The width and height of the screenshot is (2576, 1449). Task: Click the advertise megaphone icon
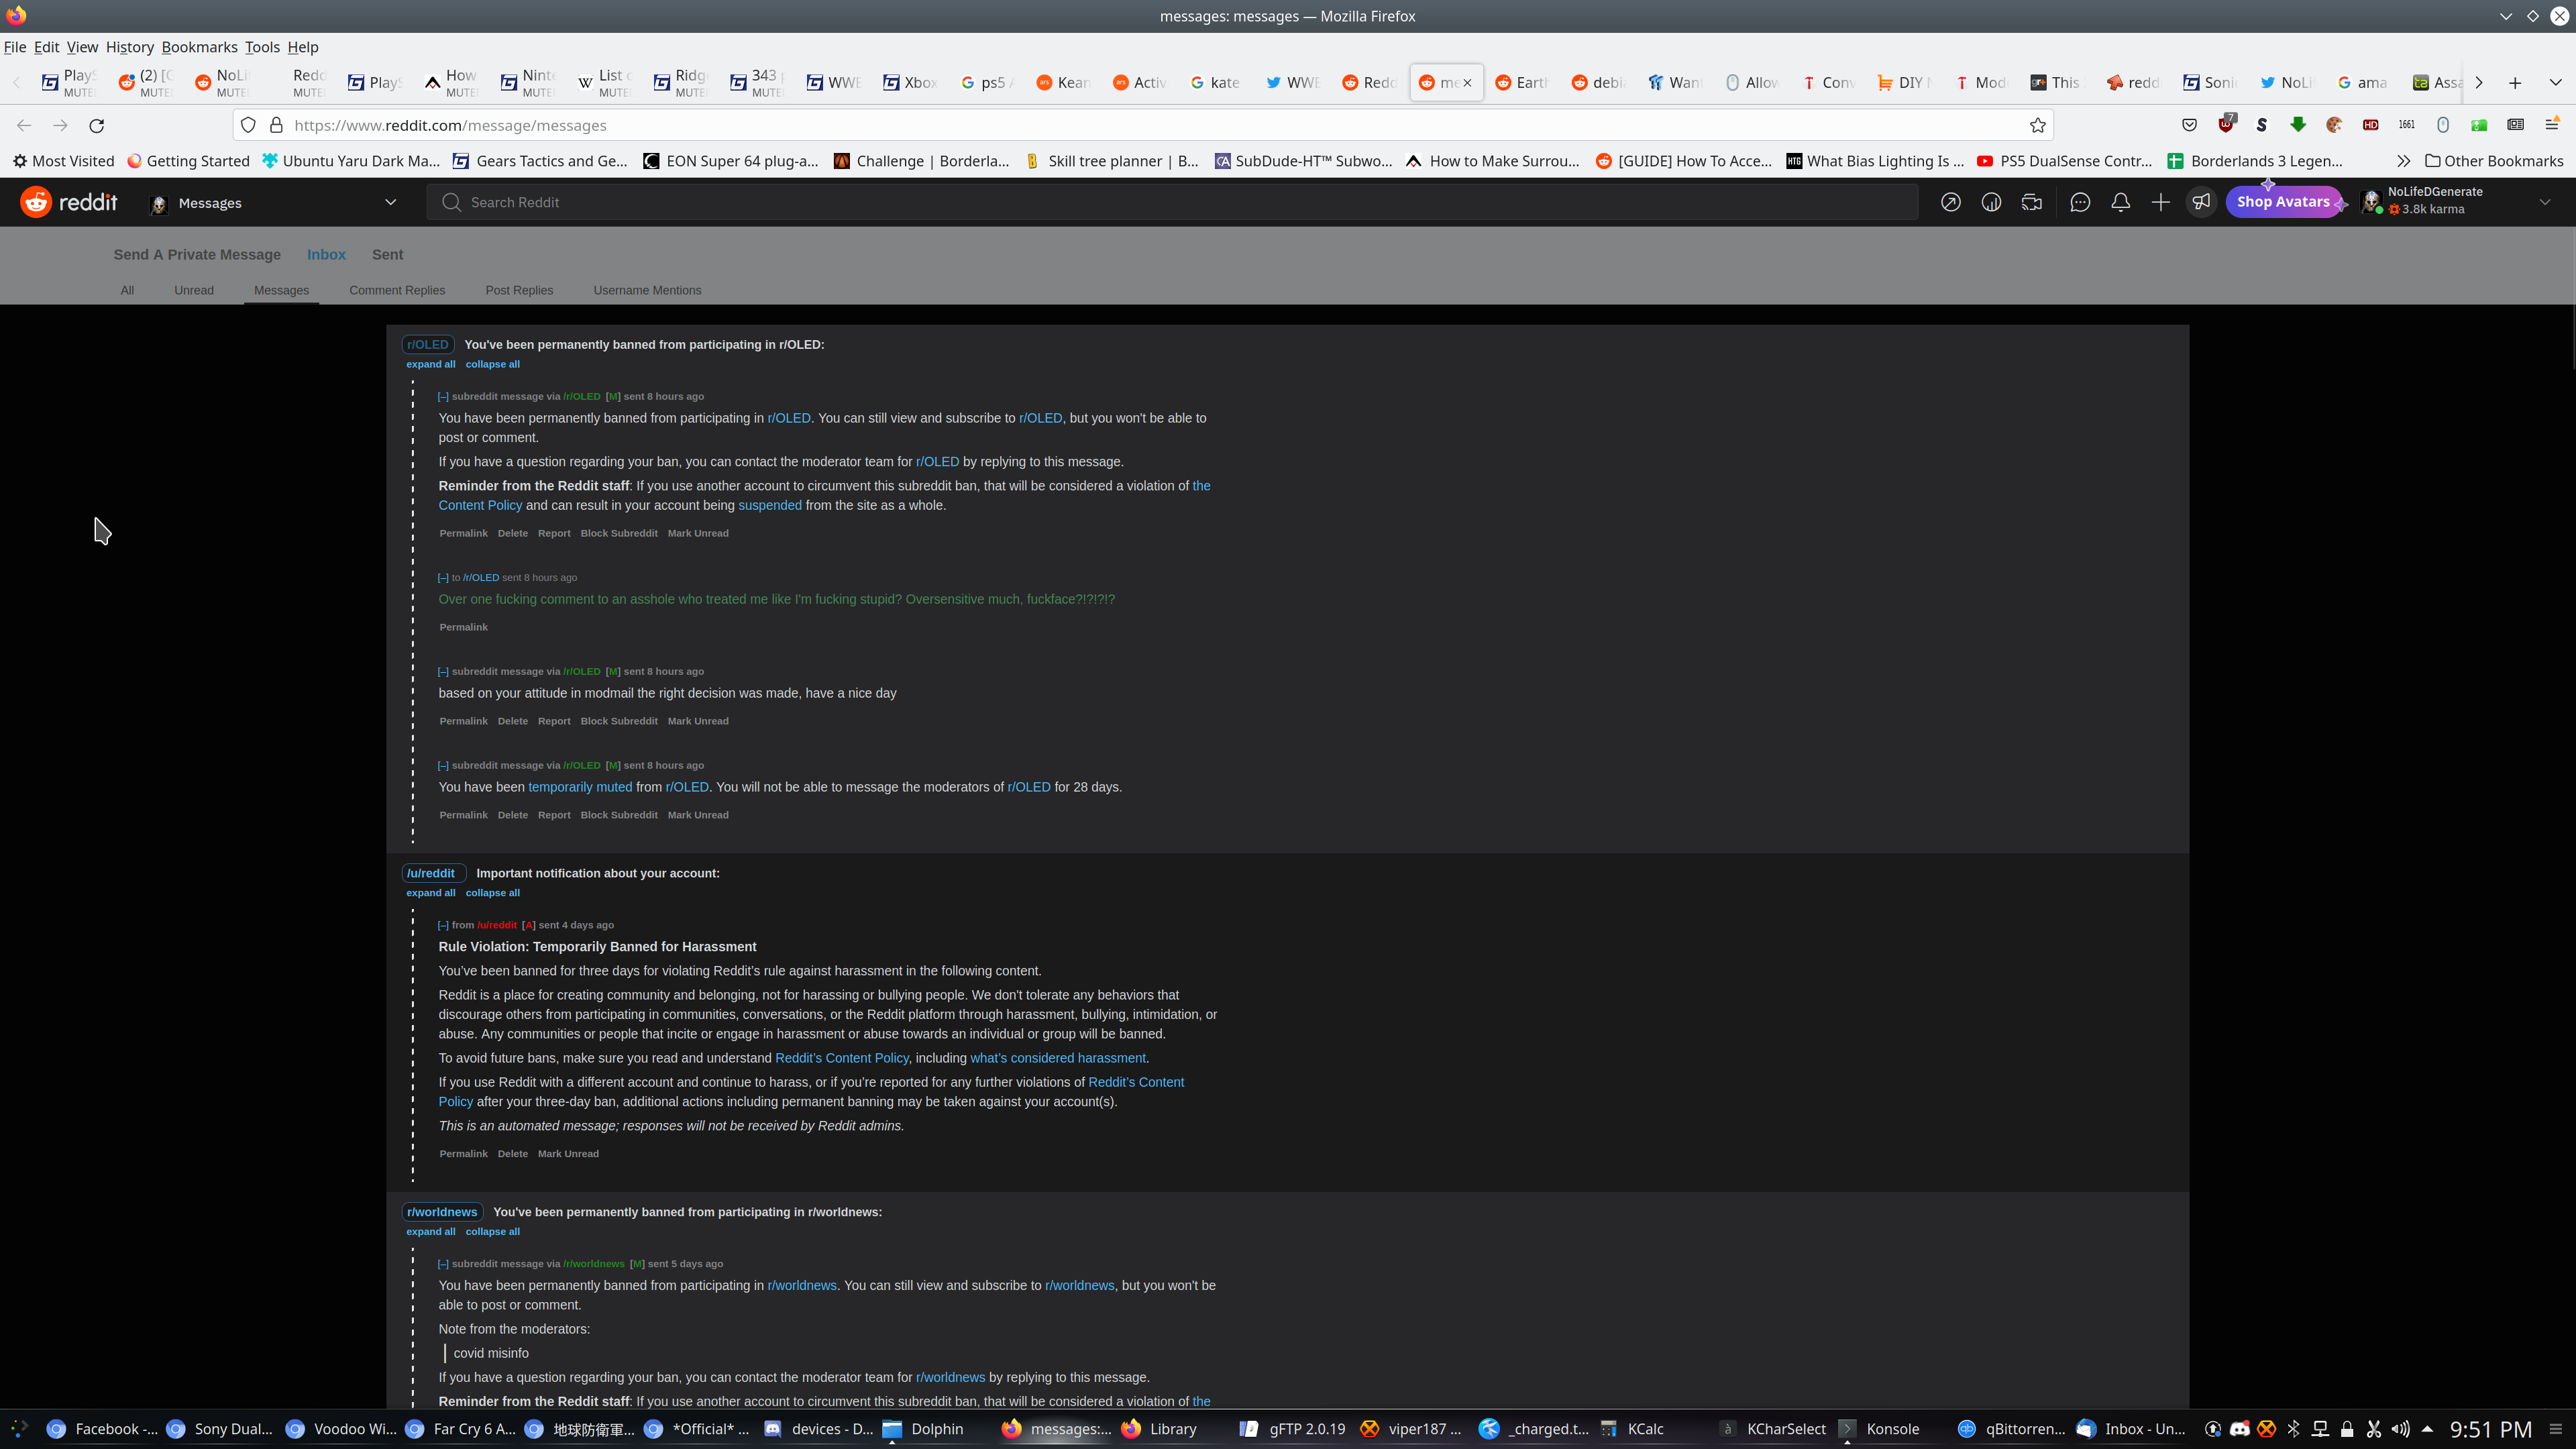pos(2201,202)
